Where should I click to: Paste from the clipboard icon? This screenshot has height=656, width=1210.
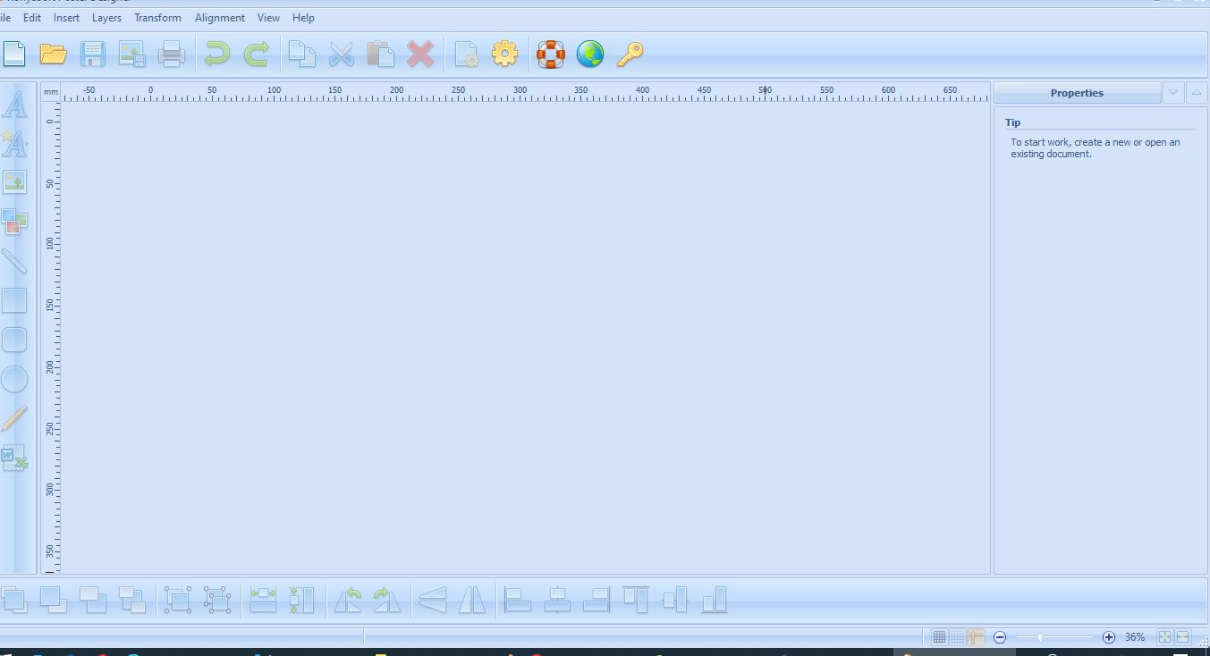click(x=381, y=54)
